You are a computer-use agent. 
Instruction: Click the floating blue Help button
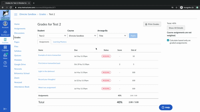click(166, 107)
